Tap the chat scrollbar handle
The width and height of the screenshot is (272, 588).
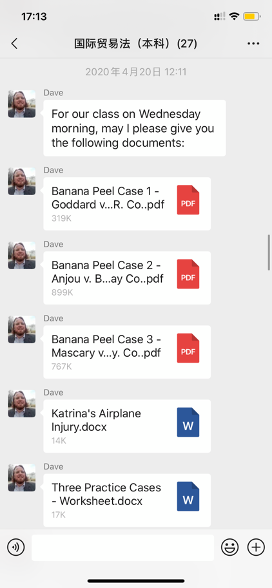click(269, 252)
